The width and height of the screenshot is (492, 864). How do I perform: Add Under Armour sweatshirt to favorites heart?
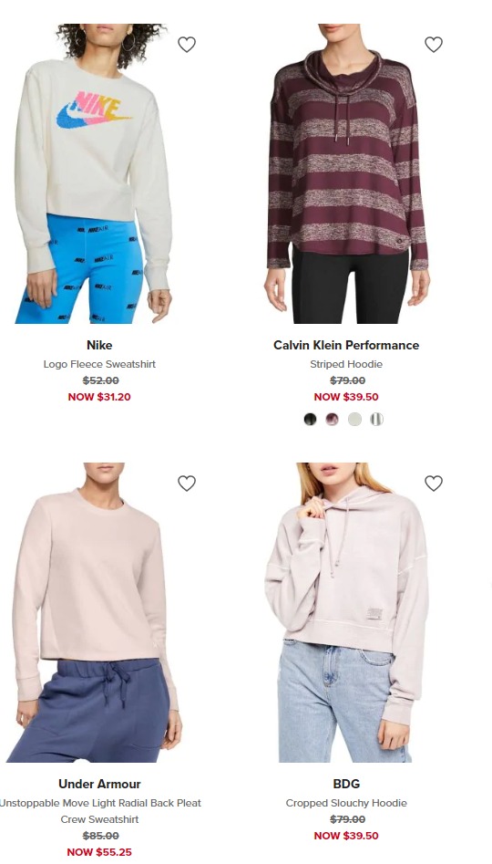tap(187, 484)
